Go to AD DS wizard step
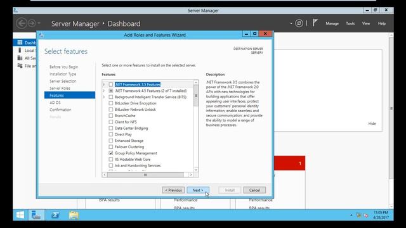The width and height of the screenshot is (406, 228). point(55,103)
